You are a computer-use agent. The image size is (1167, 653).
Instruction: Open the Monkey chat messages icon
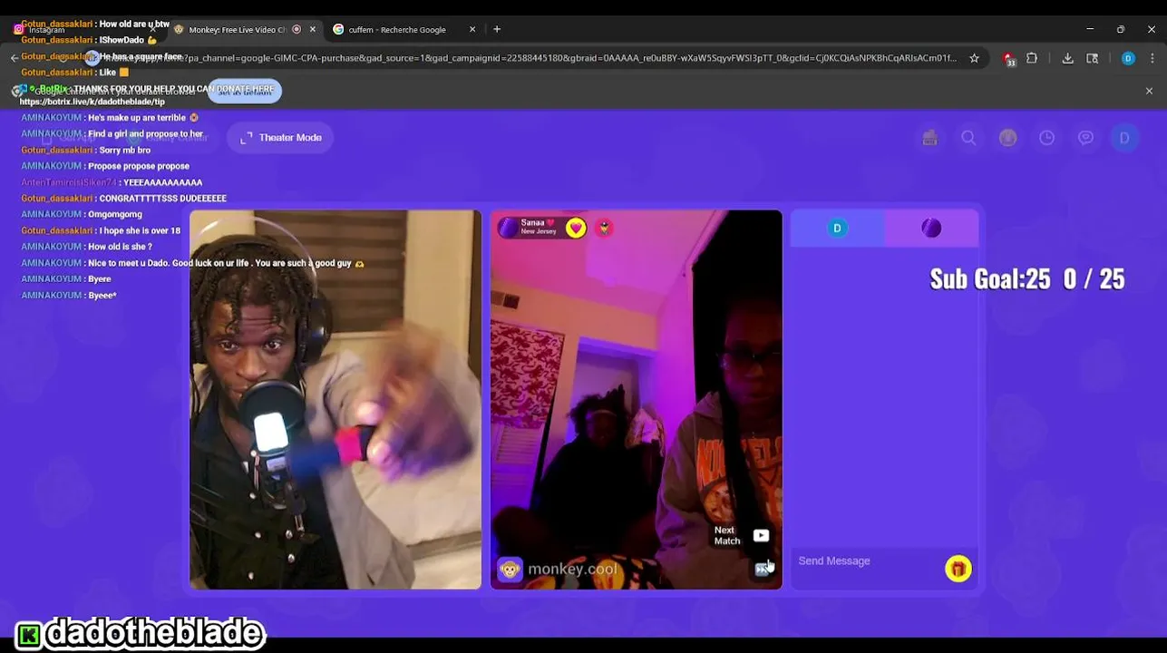(x=1085, y=138)
